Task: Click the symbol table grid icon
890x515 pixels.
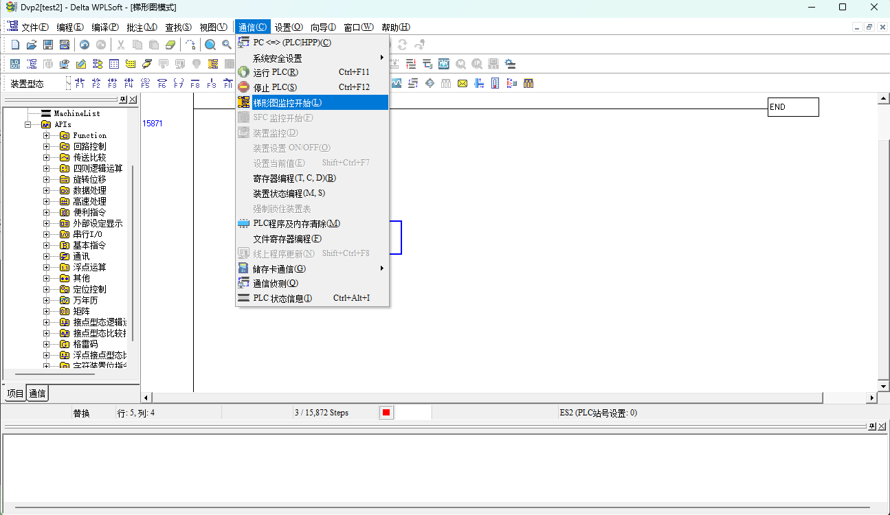Action: coord(114,64)
